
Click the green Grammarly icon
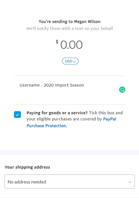pos(122,90)
